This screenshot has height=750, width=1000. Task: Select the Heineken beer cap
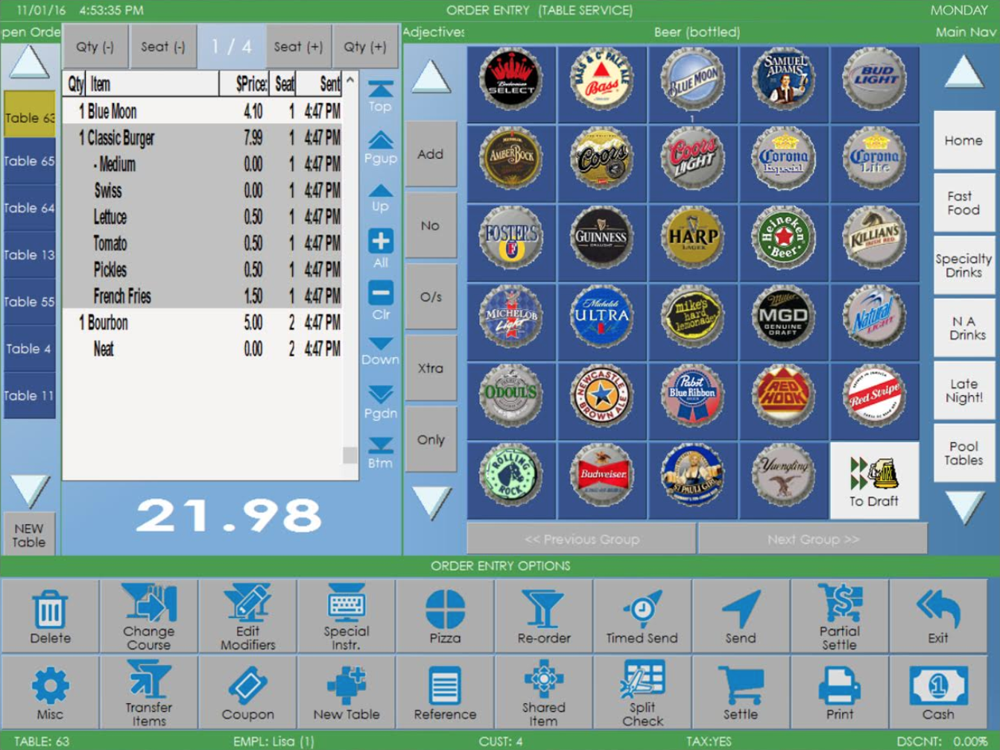(x=783, y=238)
